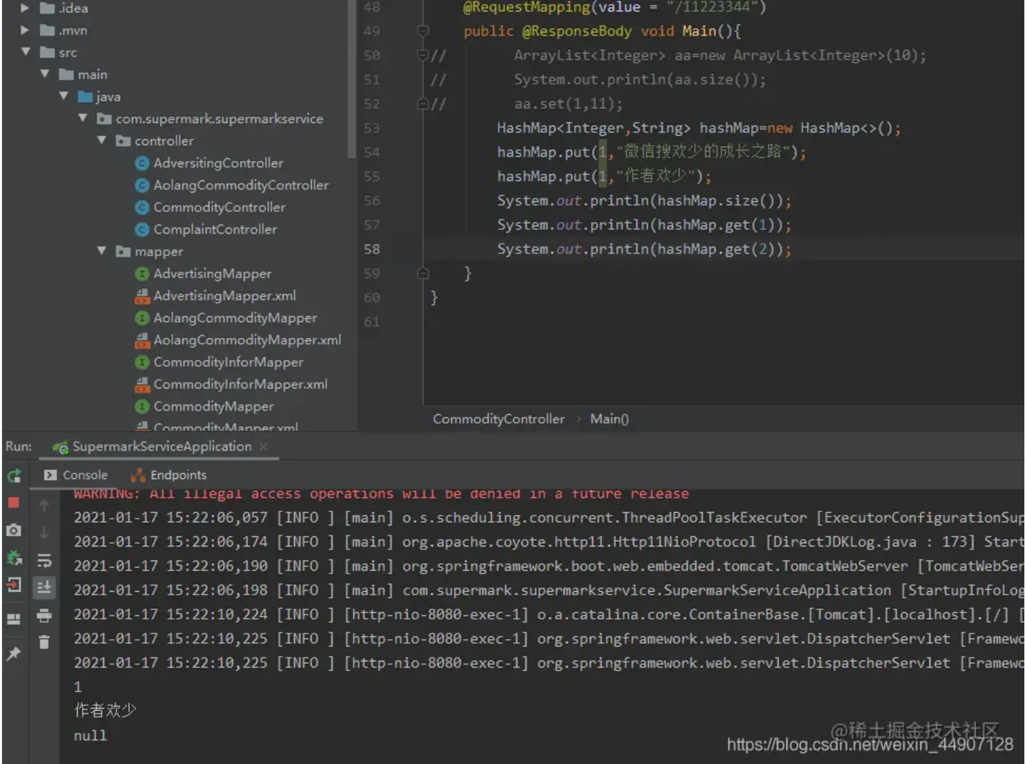Click Main() breadcrumb in editor
1025x764 pixels.
click(609, 419)
